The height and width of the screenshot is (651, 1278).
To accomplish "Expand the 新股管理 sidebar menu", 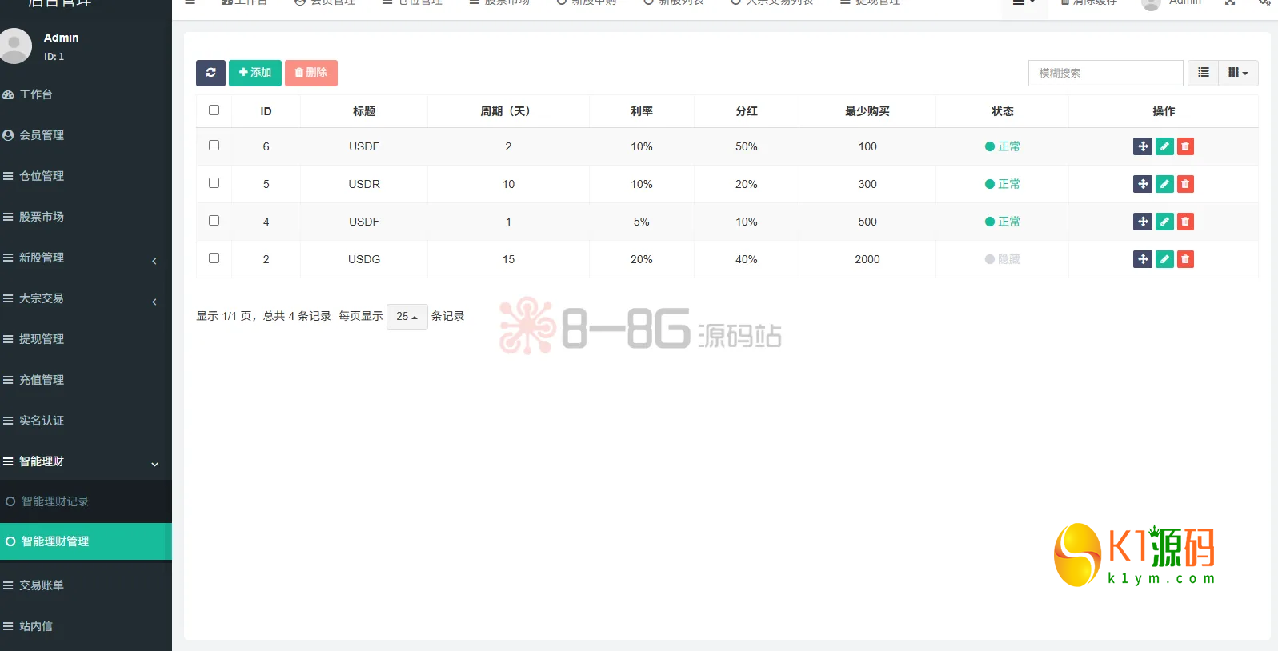I will [86, 258].
